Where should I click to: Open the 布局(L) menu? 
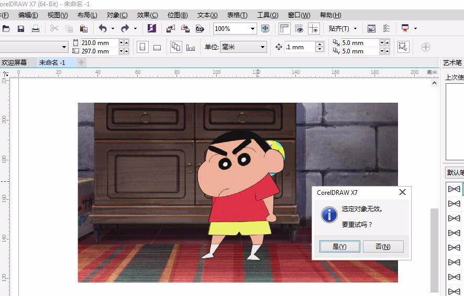(x=87, y=15)
